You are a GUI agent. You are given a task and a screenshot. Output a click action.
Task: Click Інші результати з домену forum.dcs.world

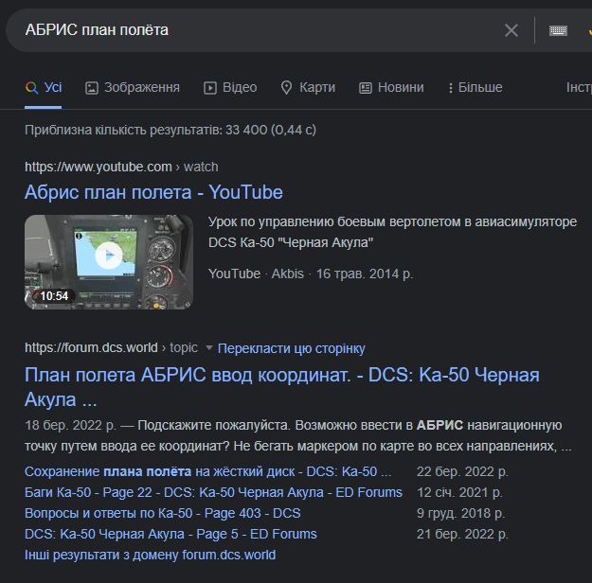pyautogui.click(x=151, y=555)
